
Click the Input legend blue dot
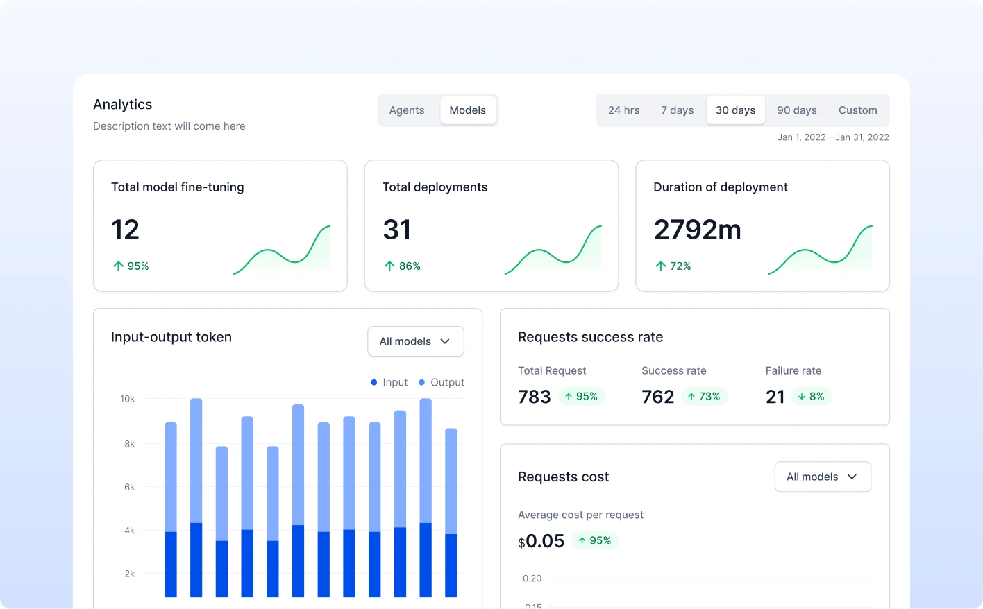tap(374, 382)
